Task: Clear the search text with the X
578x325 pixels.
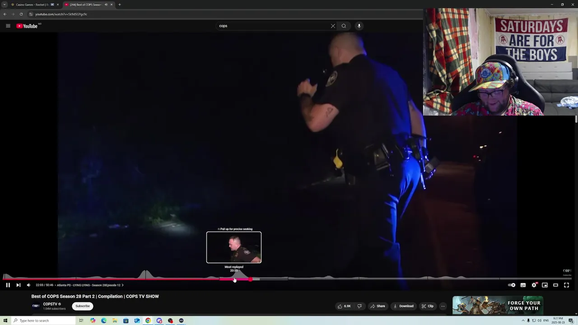Action: 333,26
